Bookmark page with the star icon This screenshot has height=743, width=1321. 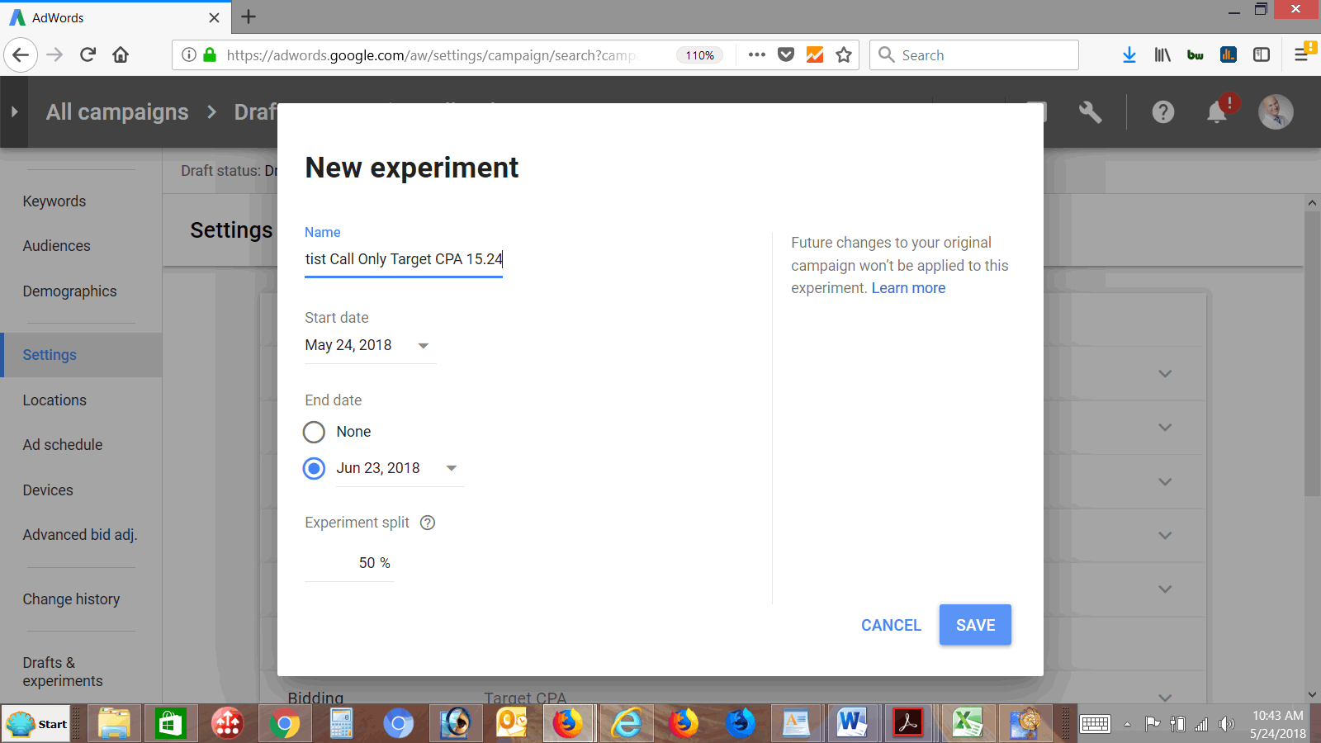(843, 55)
